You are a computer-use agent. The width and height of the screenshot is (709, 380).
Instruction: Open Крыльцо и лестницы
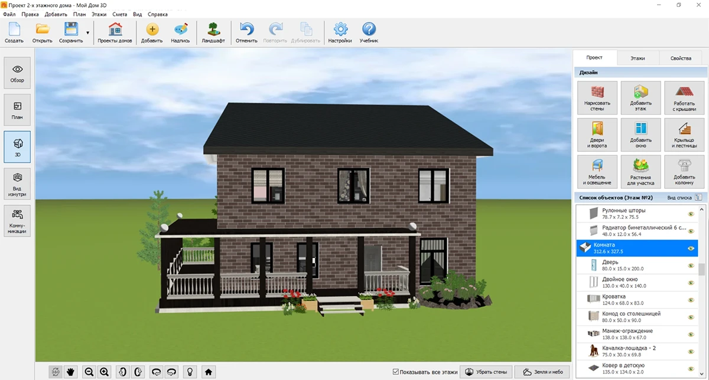684,135
